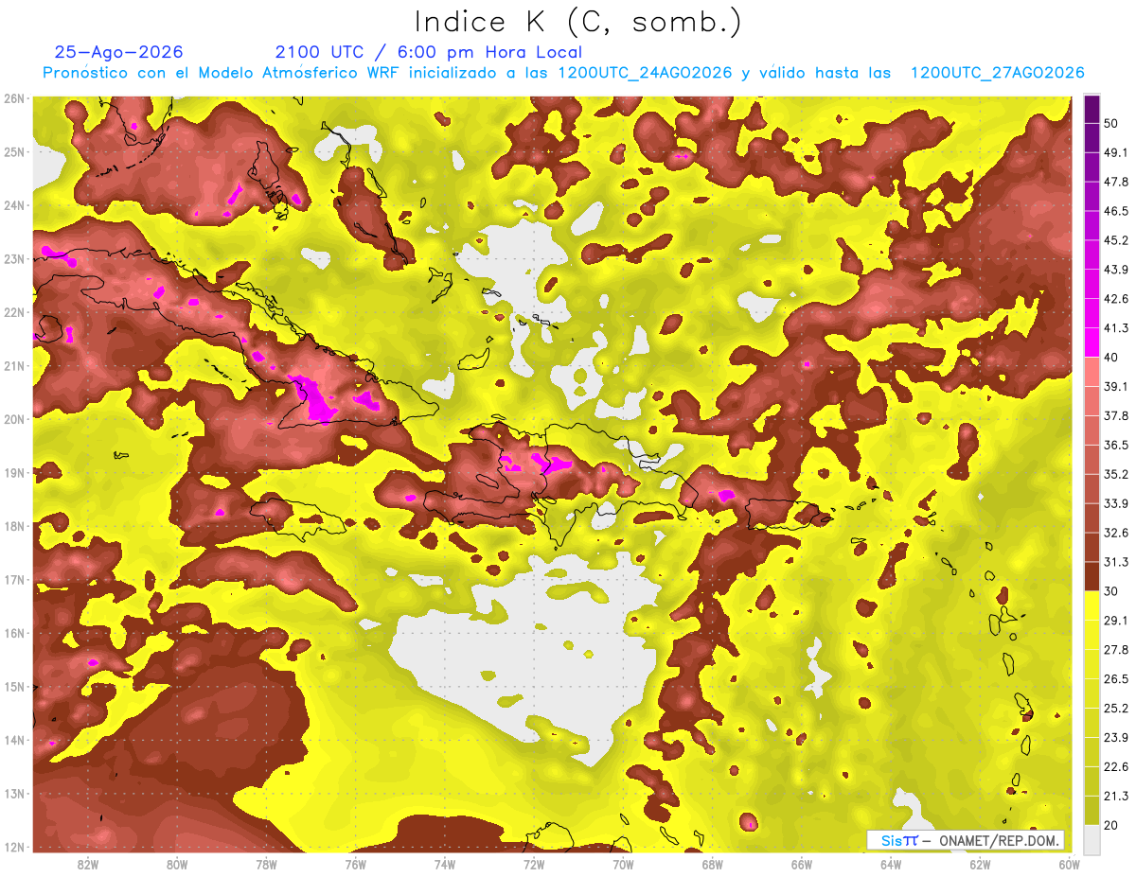
Task: Click longitude axis label '62W'
Action: (x=980, y=864)
